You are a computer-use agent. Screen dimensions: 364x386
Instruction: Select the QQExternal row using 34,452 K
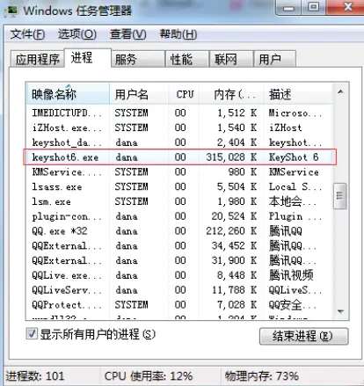[179, 245]
